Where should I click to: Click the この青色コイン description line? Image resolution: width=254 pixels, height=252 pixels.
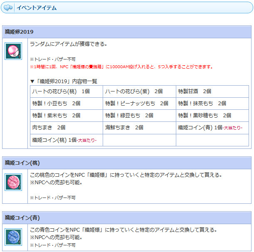[123, 230]
